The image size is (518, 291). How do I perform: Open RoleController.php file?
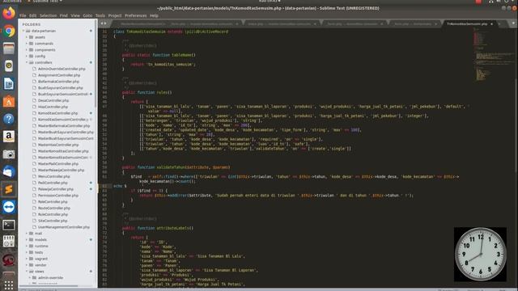(53, 201)
